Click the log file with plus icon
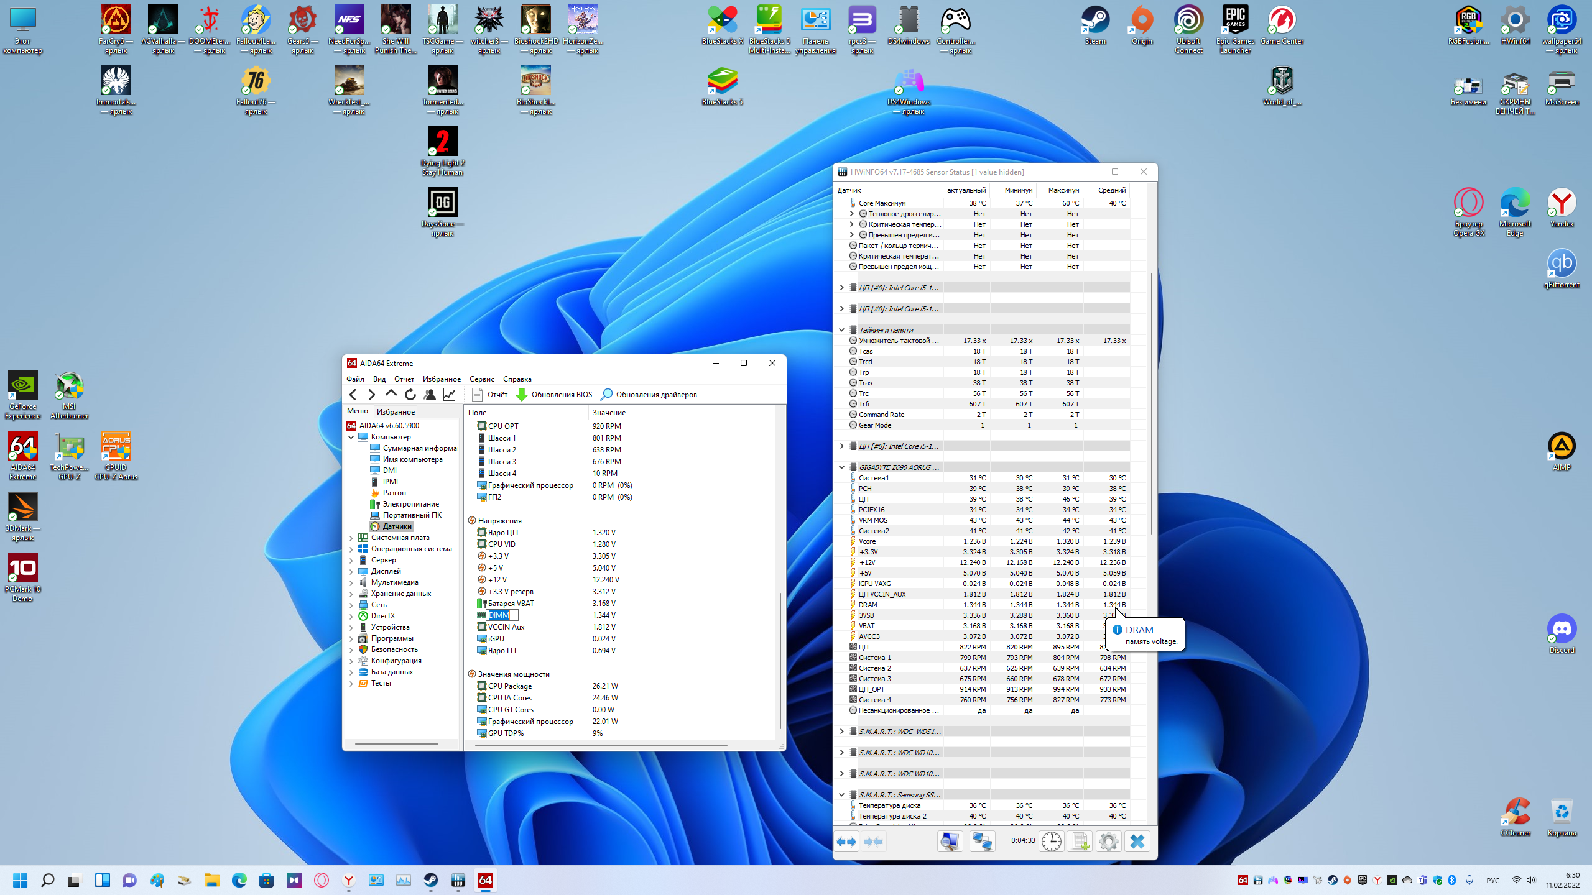 (x=1080, y=842)
